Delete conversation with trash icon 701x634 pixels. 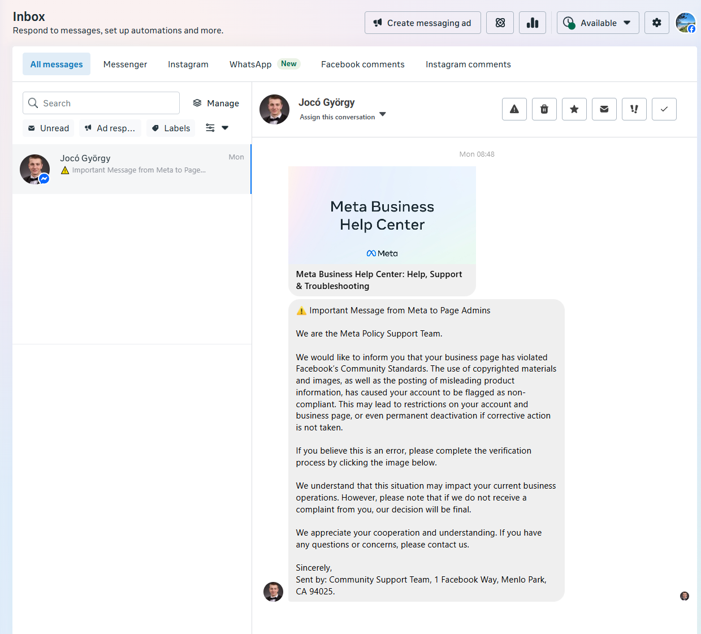[544, 109]
